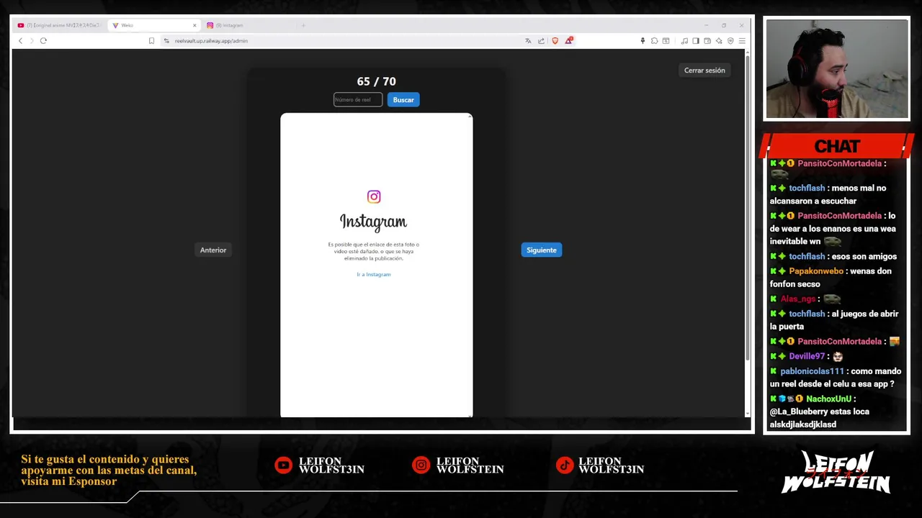Click the translate page icon
Viewport: 922px width, 518px height.
528,41
